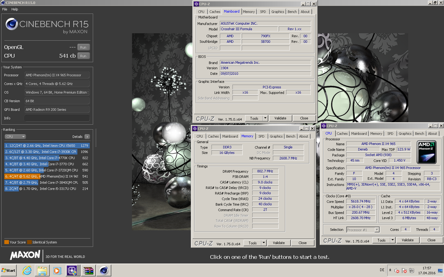Select ranking row Core i7-3930K

pyautogui.click(x=47, y=152)
